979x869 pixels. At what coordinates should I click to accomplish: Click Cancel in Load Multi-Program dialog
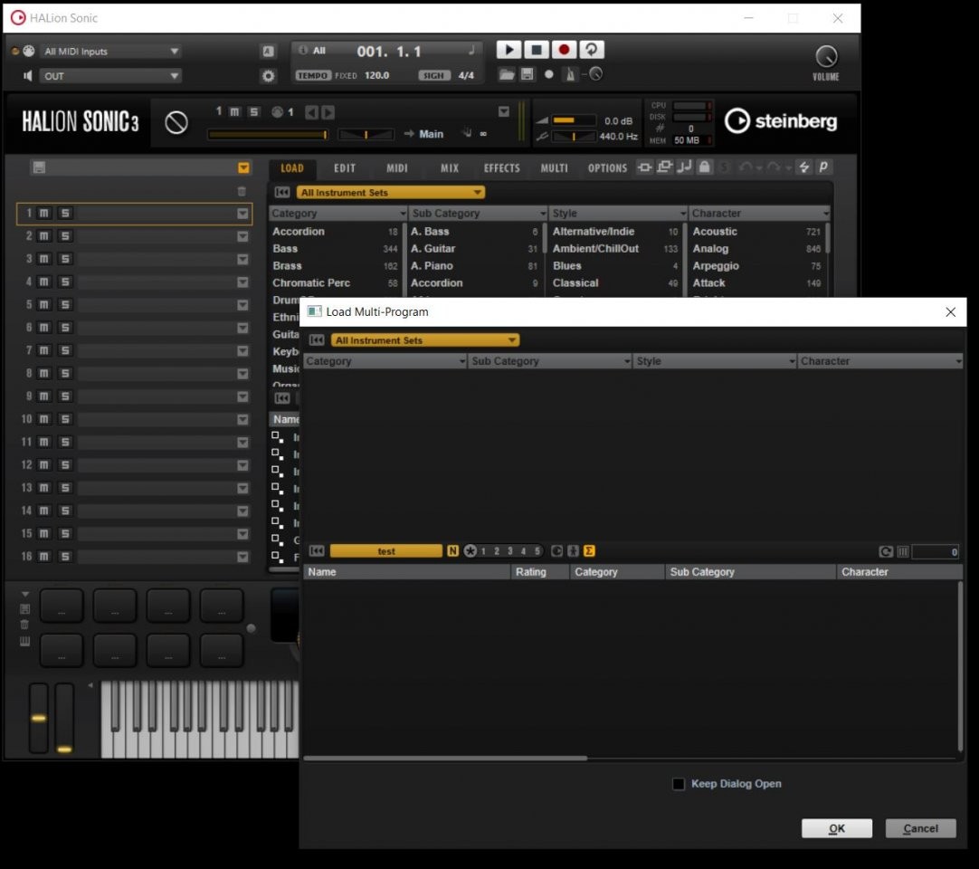(920, 828)
